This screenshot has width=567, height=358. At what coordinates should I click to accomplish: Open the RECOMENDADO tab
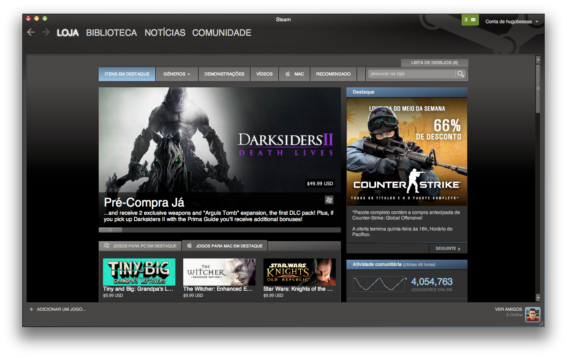(x=333, y=74)
